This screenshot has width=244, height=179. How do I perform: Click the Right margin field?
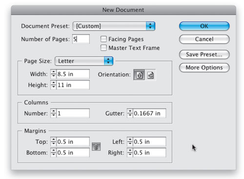point(149,153)
